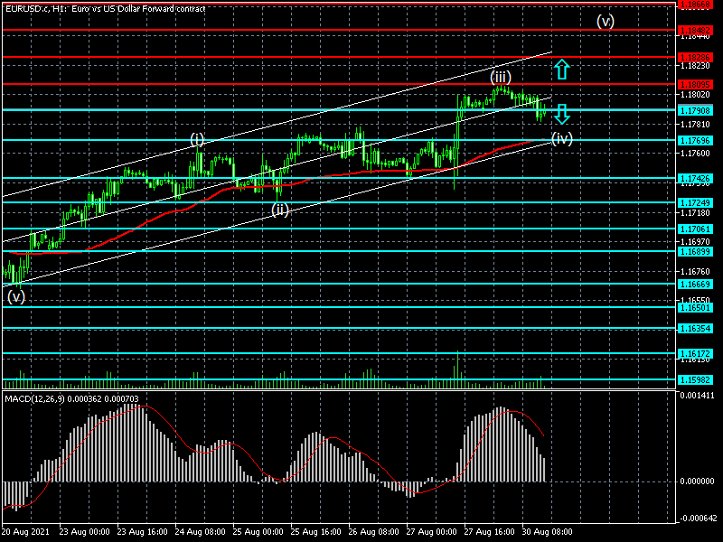723x542 pixels.
Task: Click the 27 Aug 16:00 time axis label
Action: tap(490, 532)
